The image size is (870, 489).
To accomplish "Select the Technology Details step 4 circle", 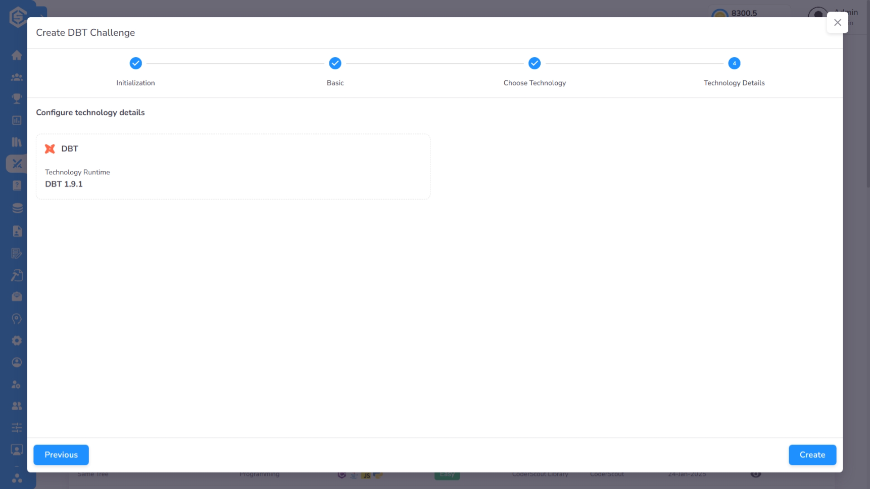I will (734, 63).
